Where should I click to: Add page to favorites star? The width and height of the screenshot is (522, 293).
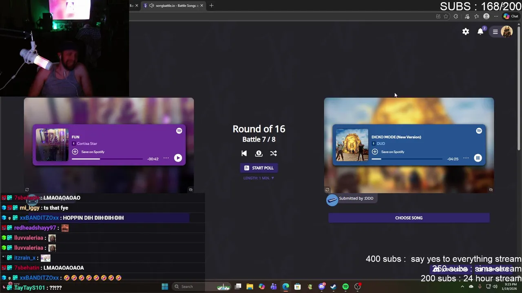pyautogui.click(x=446, y=16)
